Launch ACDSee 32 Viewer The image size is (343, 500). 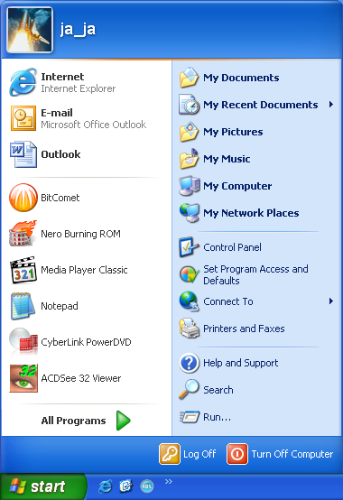pyautogui.click(x=86, y=378)
